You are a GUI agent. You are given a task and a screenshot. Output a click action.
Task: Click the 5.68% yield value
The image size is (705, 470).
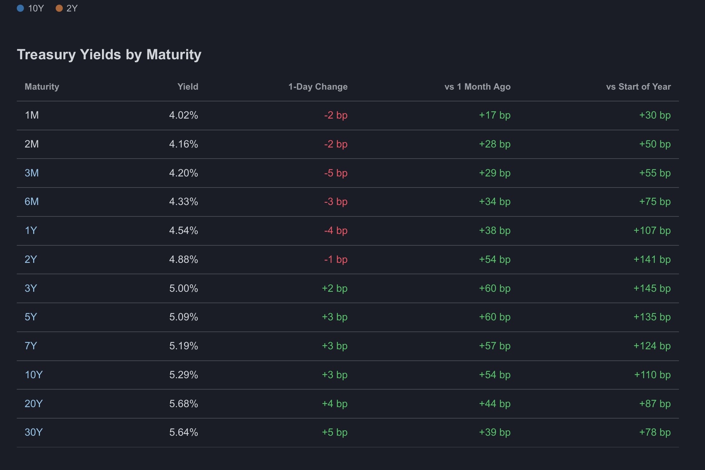point(183,404)
